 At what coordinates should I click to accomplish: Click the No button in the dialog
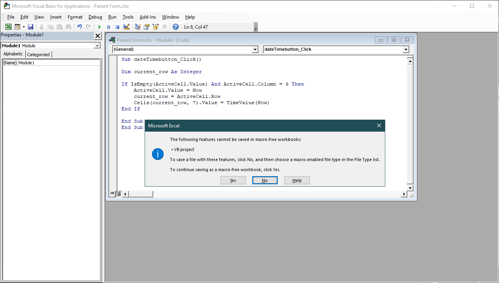click(265, 180)
